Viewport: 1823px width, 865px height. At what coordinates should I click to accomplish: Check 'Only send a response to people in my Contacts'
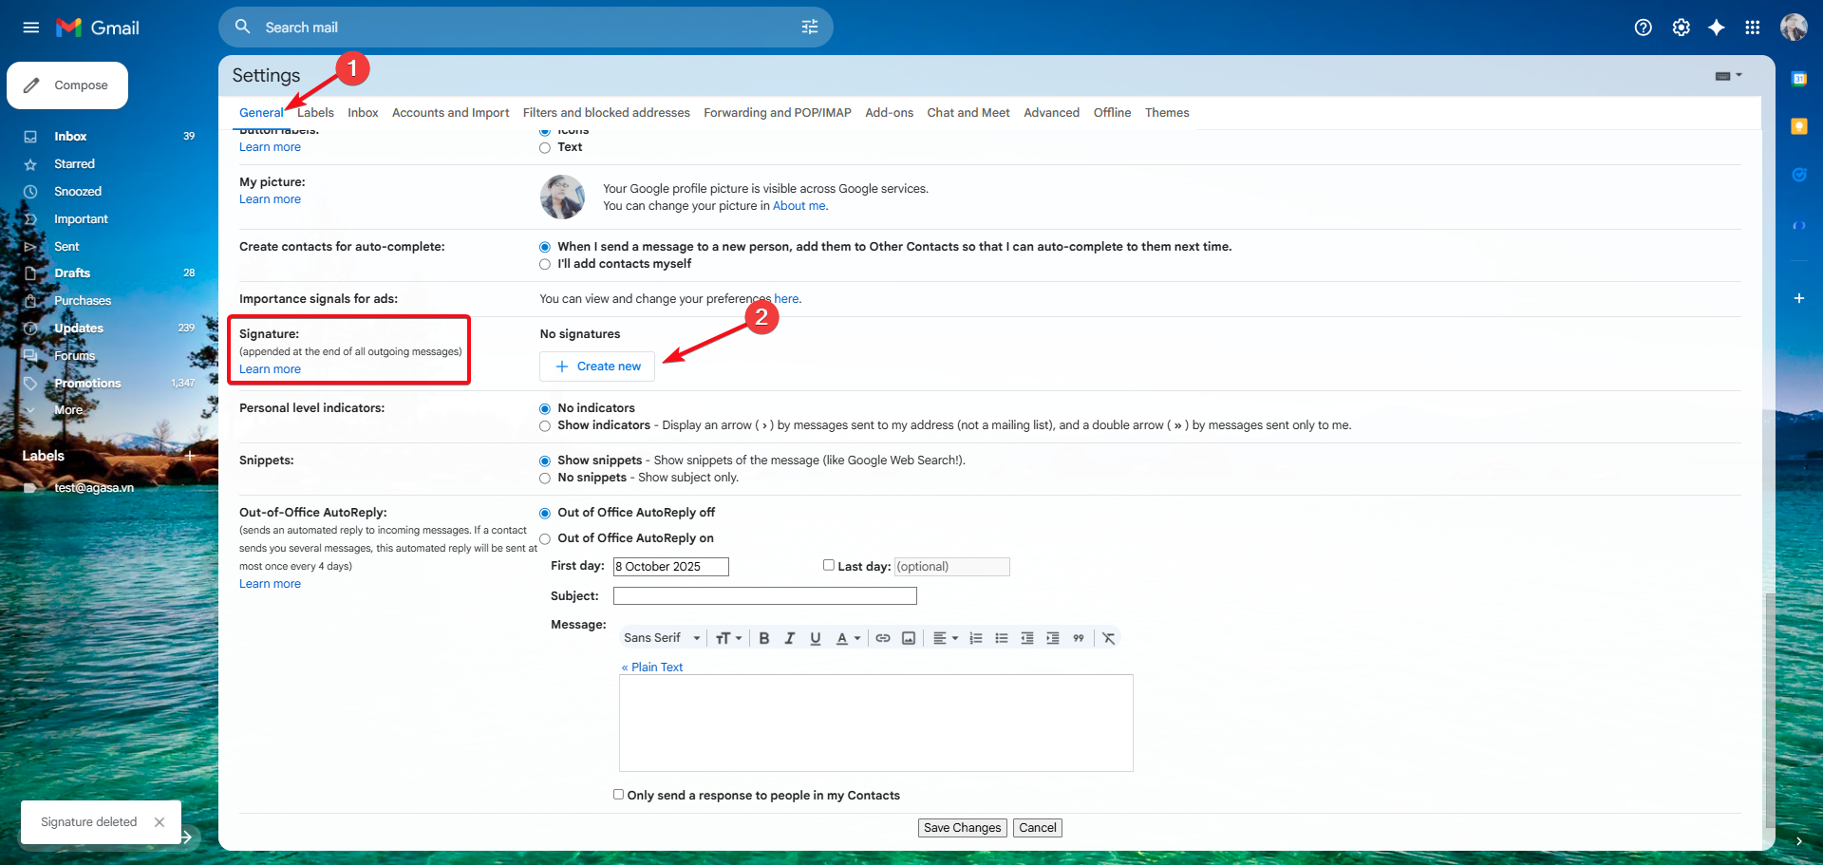tap(619, 795)
